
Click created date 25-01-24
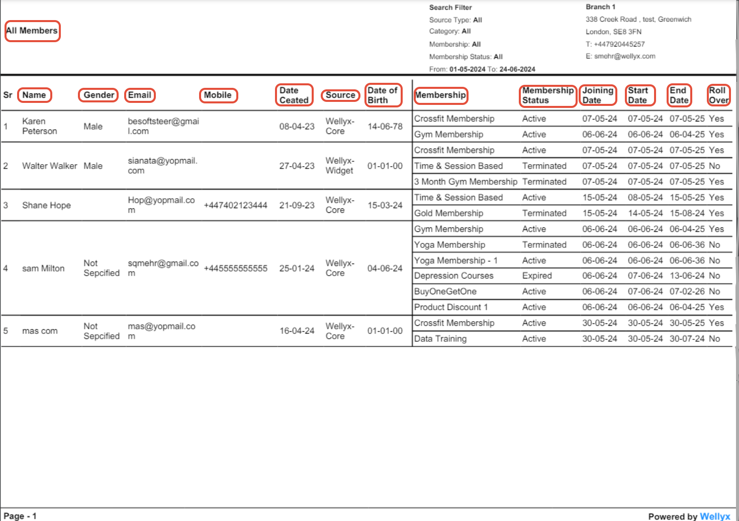[297, 269]
